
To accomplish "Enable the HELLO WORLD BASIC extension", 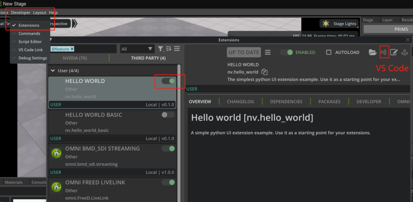I will pos(168,115).
